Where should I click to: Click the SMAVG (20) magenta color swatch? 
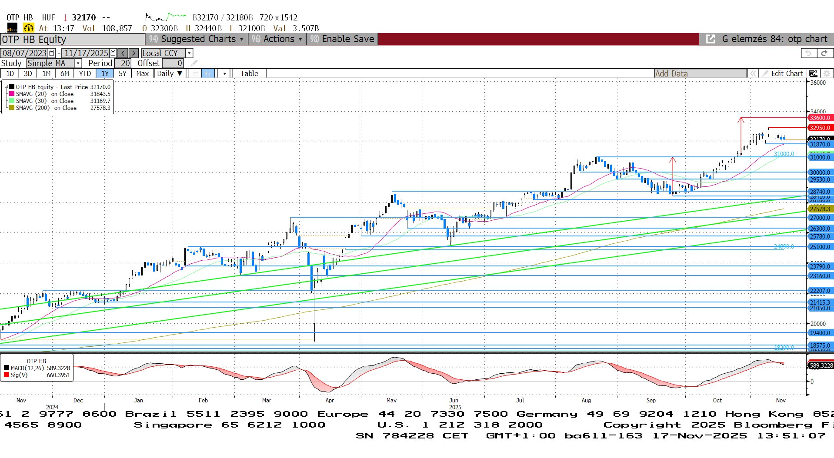(12, 94)
